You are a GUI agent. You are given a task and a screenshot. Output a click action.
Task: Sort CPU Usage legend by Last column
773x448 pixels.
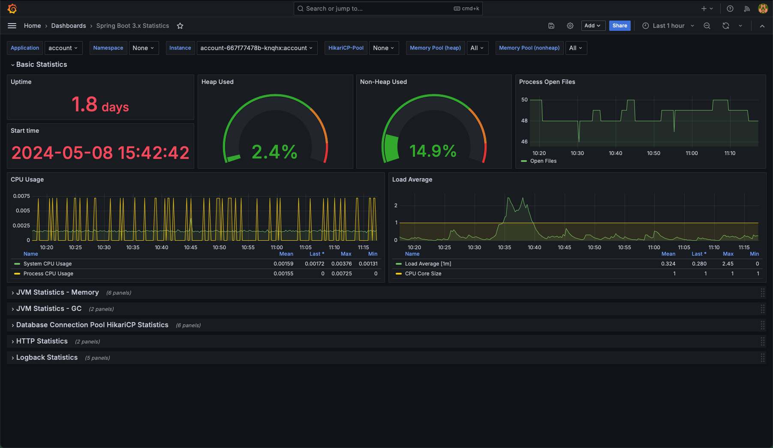click(x=317, y=254)
